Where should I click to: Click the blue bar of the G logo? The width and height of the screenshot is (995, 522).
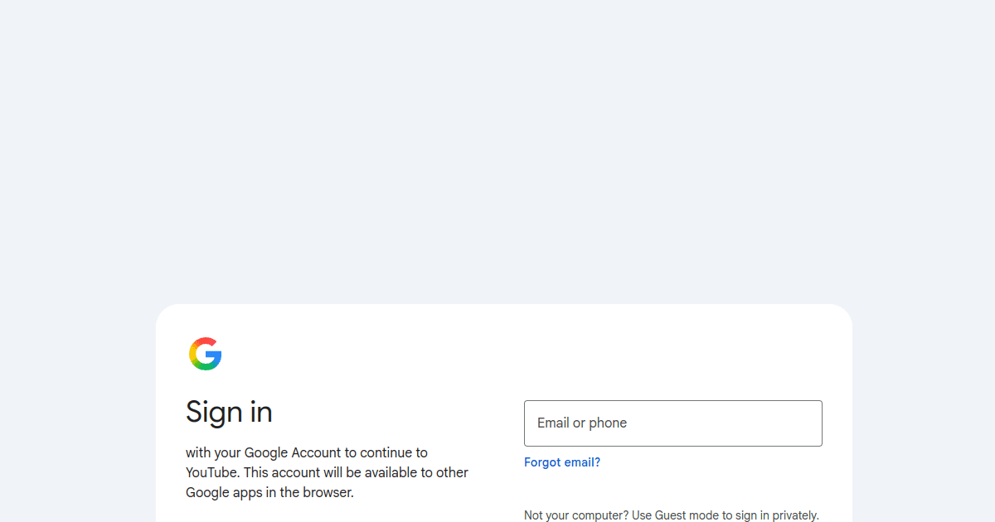(x=214, y=355)
